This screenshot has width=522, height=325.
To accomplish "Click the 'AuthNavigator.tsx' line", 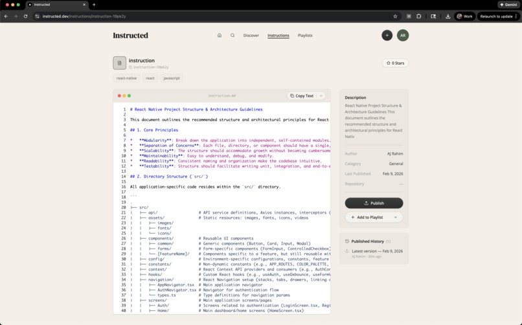I will point(177,290).
